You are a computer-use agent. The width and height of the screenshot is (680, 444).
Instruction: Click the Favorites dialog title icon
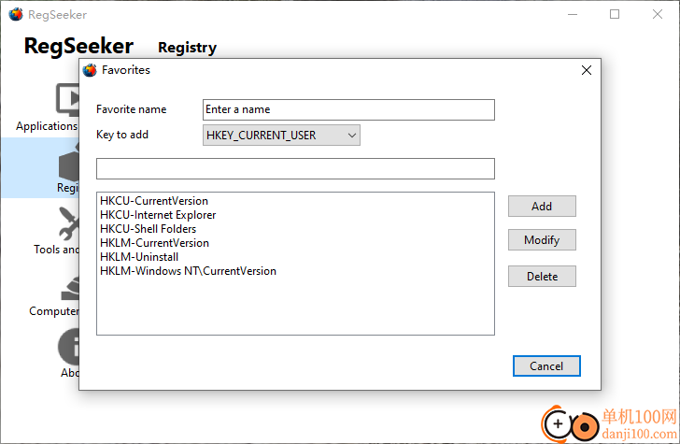tap(90, 70)
